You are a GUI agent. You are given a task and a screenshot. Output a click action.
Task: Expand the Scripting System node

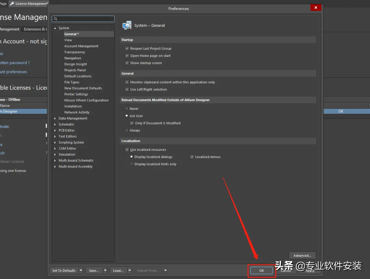coord(55,142)
